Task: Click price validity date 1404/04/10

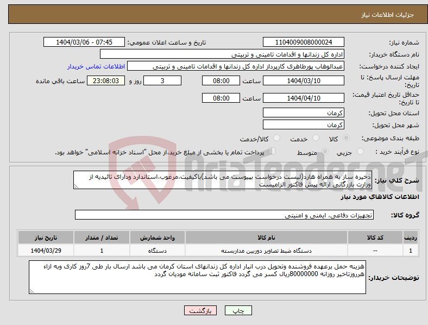Action: 303,98
